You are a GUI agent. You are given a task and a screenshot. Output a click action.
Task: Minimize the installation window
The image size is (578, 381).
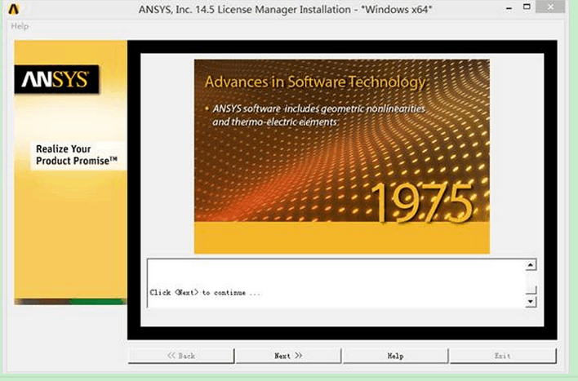coord(509,7)
